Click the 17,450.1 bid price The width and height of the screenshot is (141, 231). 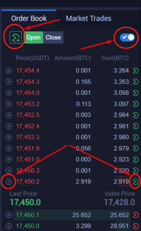pyautogui.click(x=28, y=215)
